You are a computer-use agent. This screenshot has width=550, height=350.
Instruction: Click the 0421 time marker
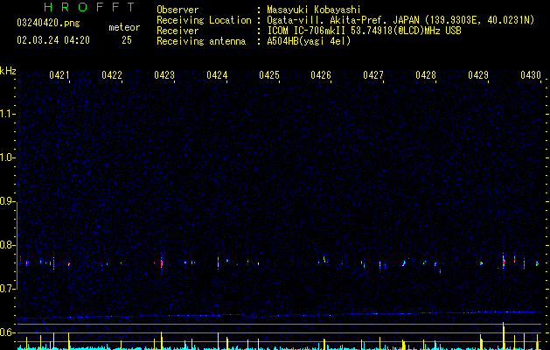point(59,75)
